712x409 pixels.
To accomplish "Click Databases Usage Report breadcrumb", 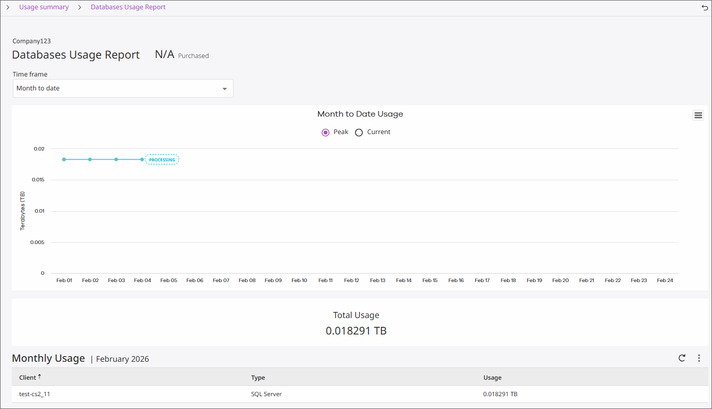I will click(x=128, y=7).
